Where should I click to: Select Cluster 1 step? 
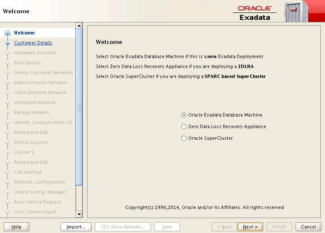click(24, 152)
